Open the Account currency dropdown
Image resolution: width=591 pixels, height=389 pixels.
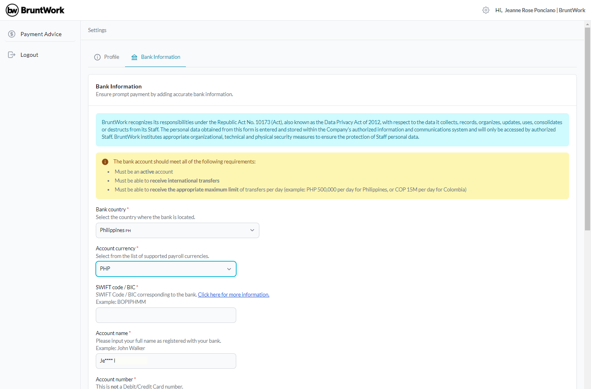[x=166, y=269]
